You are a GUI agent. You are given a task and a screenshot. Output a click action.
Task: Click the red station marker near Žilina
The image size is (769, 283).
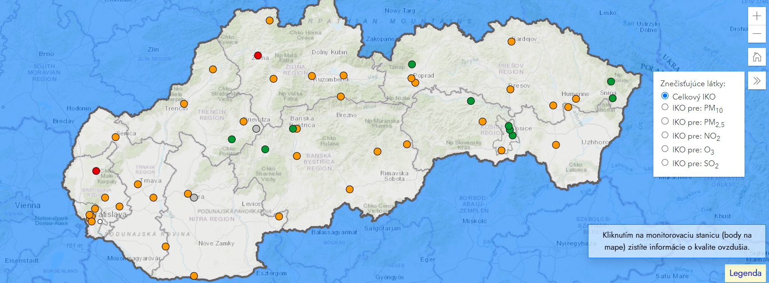pos(258,56)
